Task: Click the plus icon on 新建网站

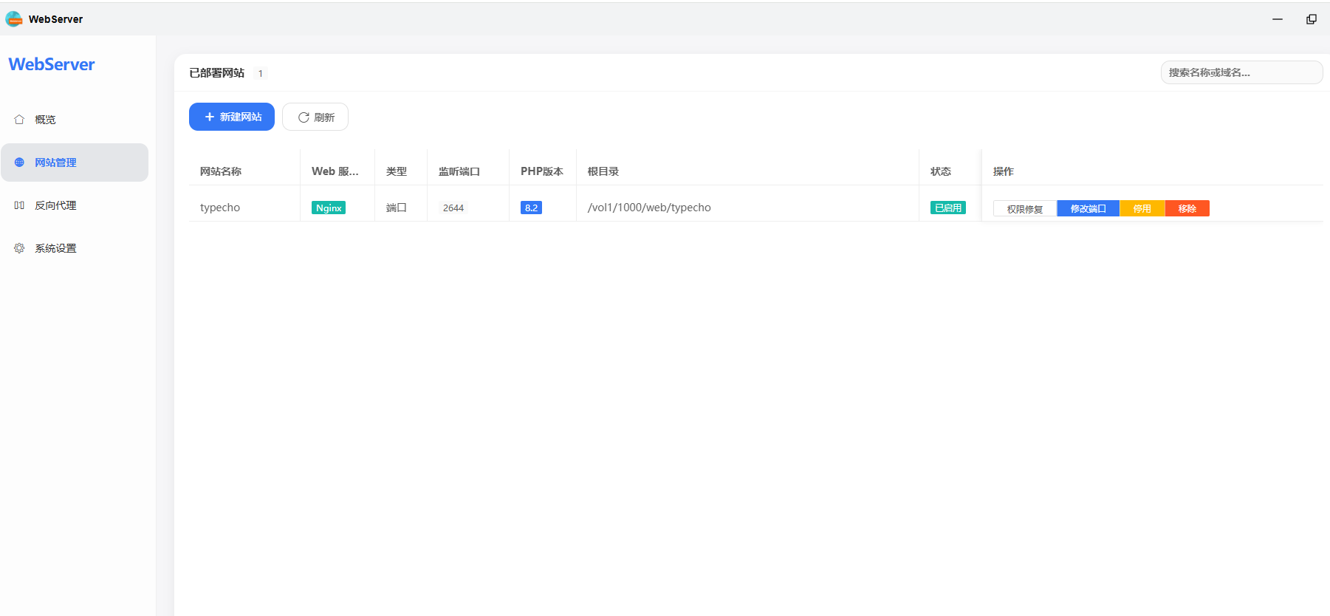Action: (x=210, y=117)
